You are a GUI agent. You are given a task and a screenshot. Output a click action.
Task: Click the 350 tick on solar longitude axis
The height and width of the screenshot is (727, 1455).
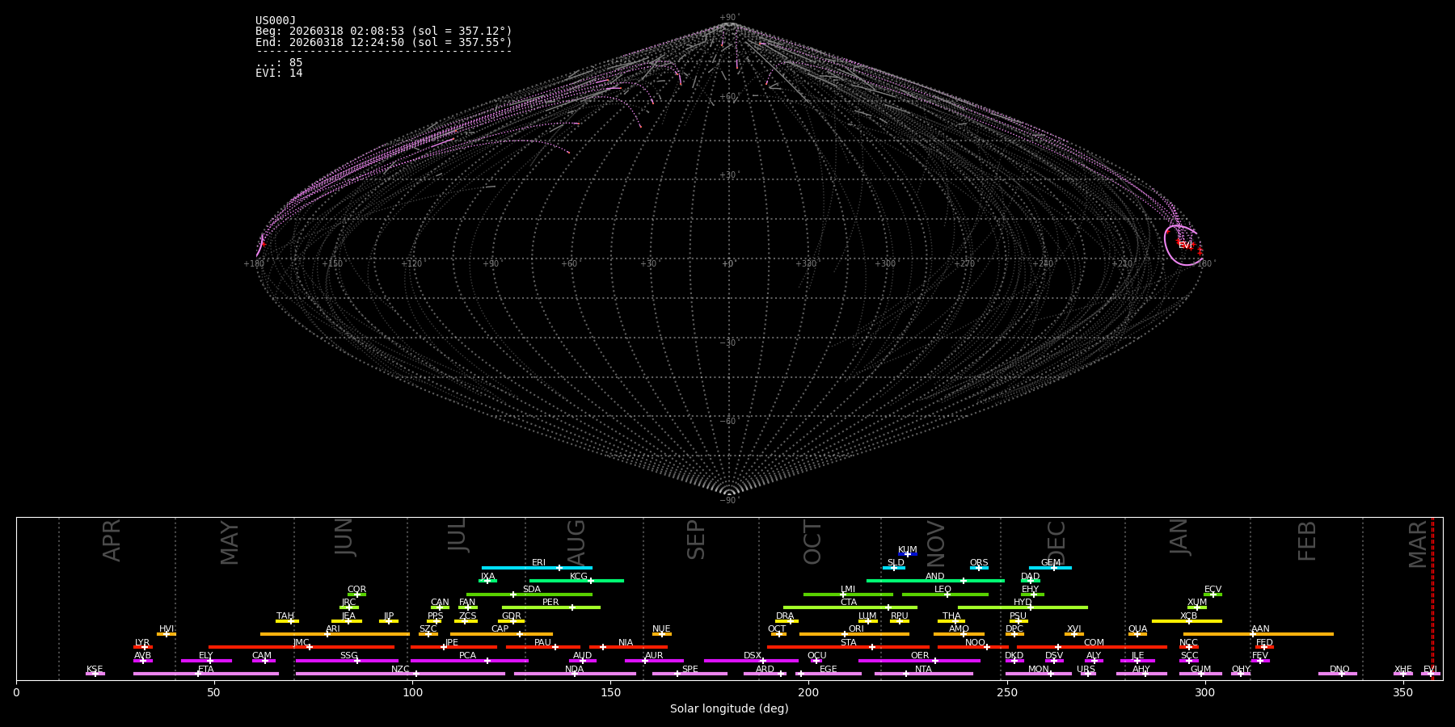pyautogui.click(x=1403, y=692)
